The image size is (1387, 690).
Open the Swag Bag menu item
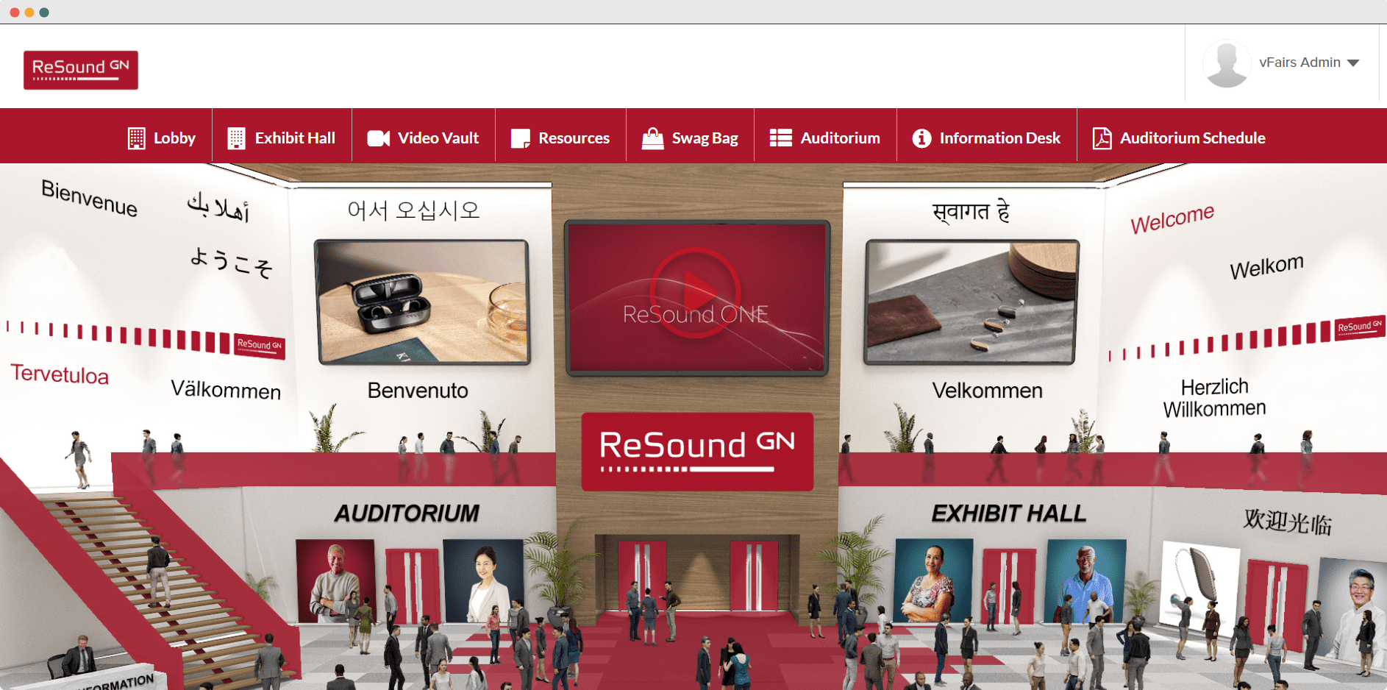(704, 138)
